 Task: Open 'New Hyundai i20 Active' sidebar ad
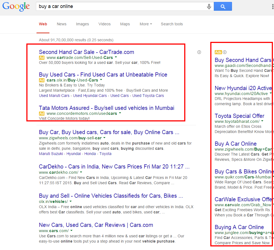click(243, 88)
